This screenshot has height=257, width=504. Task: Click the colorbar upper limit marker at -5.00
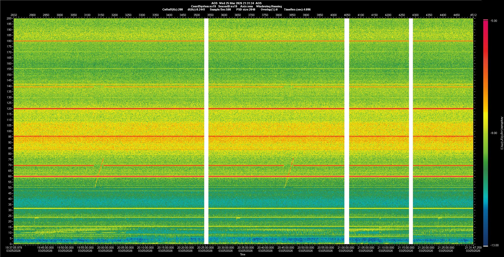click(x=486, y=20)
